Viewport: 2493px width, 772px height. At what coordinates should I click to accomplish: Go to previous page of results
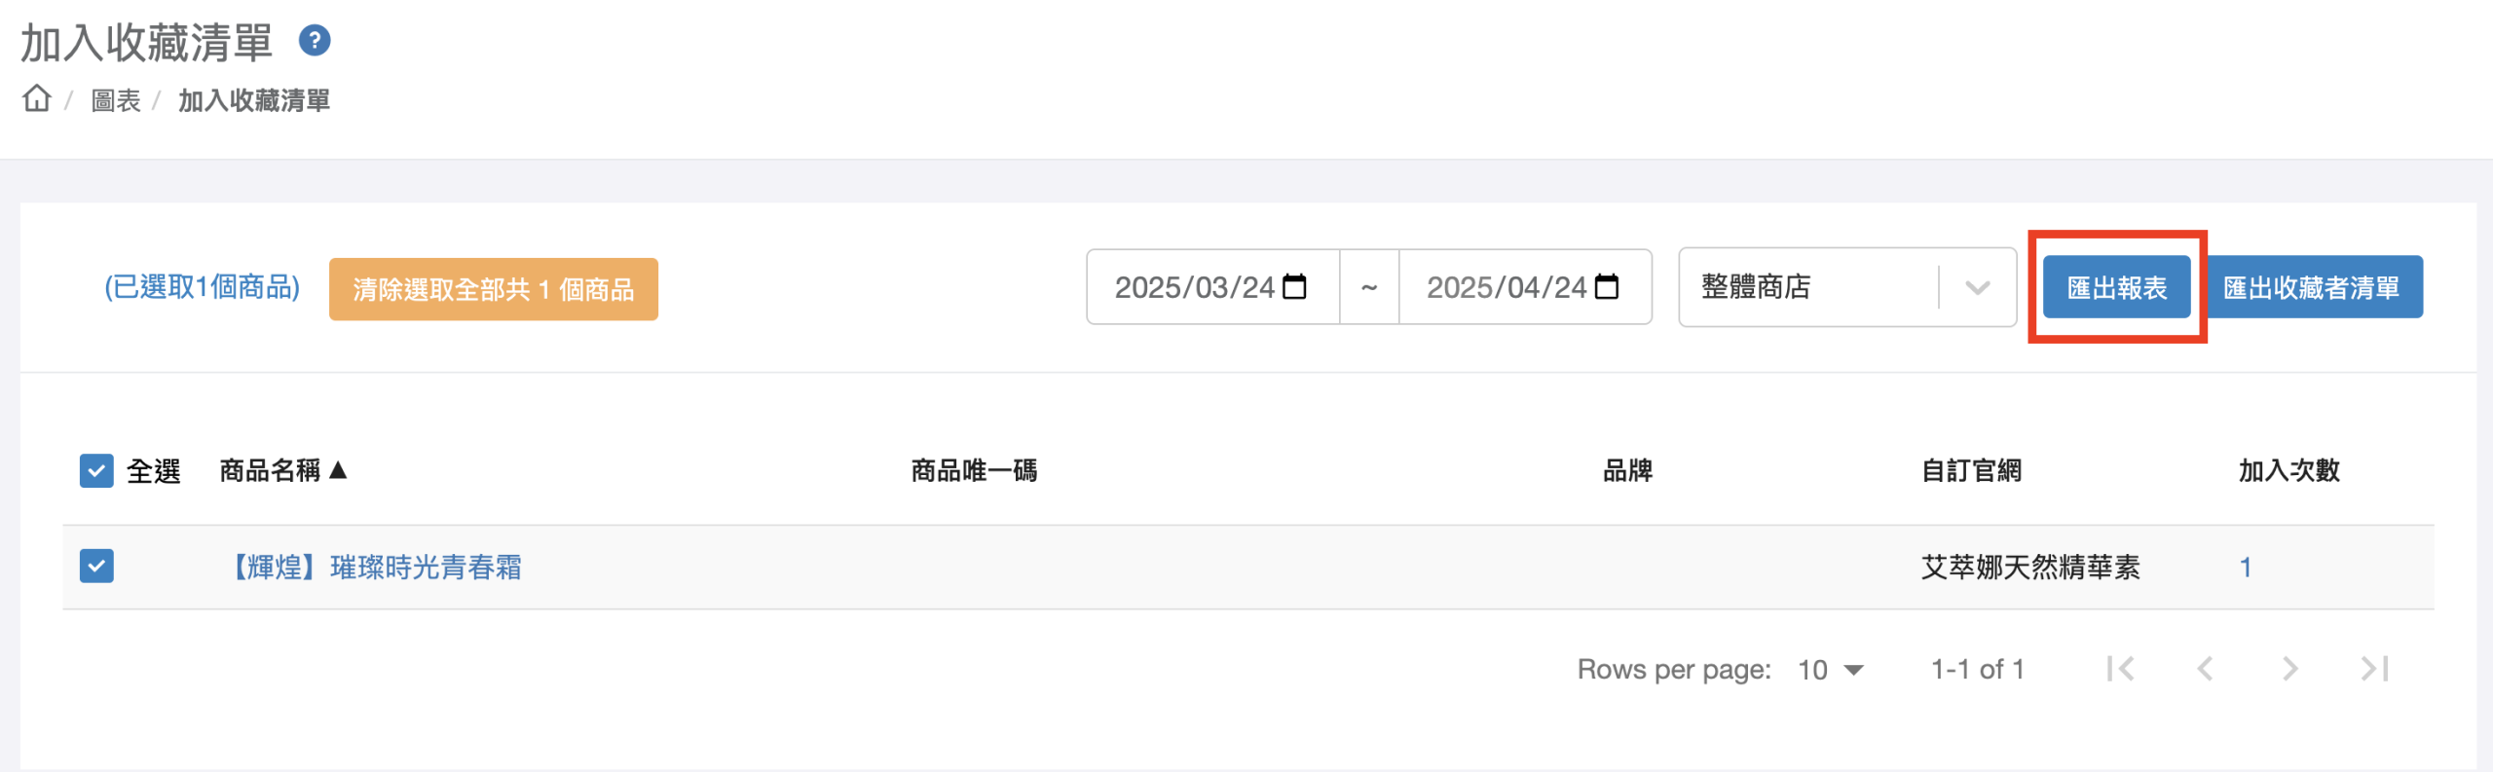pyautogui.click(x=2206, y=669)
